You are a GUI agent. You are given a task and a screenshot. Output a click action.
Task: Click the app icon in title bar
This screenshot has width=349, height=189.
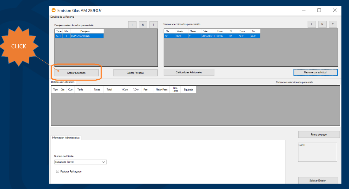coord(53,10)
